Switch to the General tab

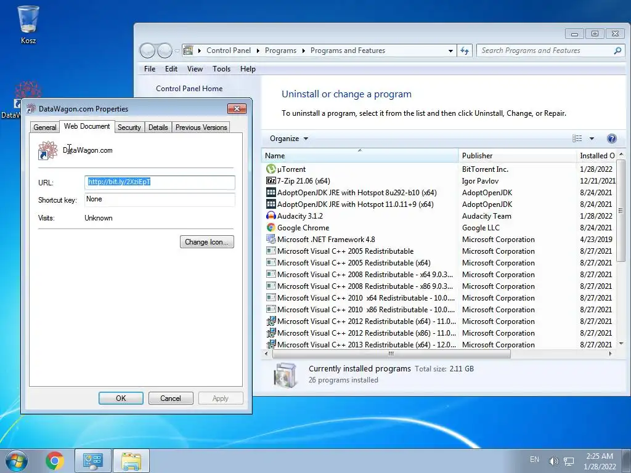(44, 127)
